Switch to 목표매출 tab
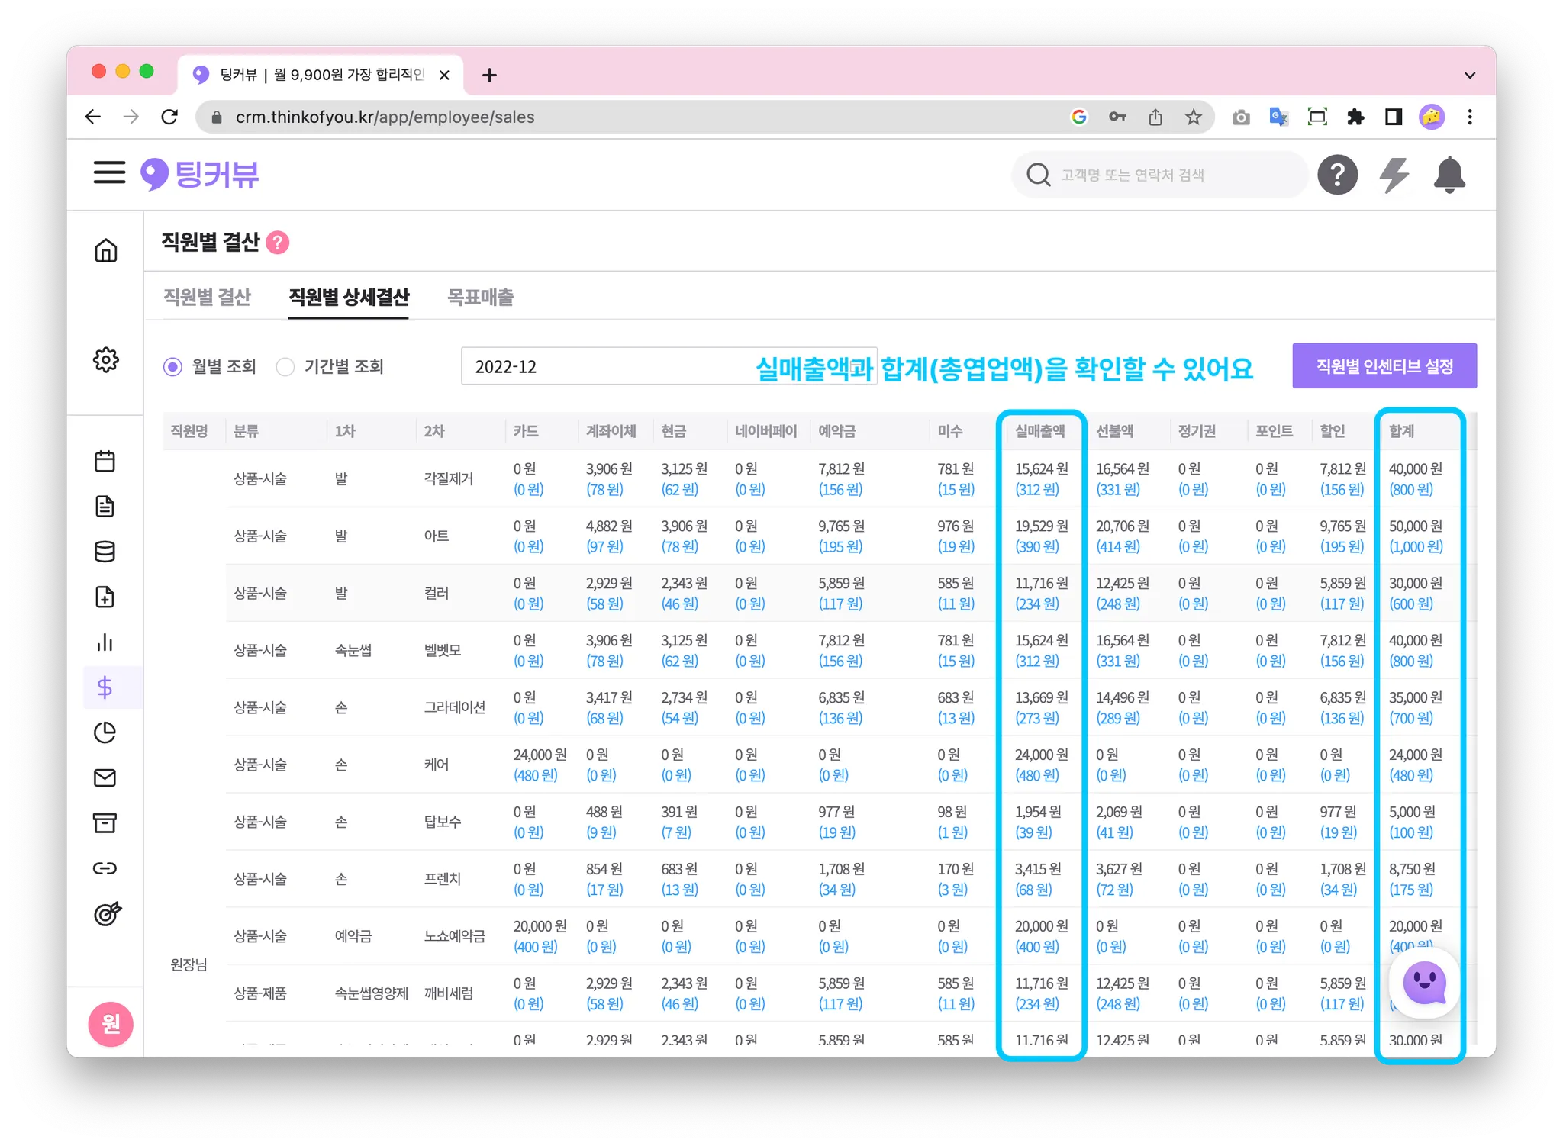 click(480, 297)
